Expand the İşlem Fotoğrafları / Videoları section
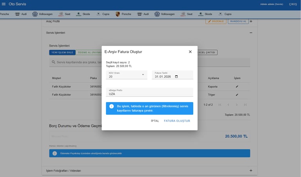 (x=251, y=171)
